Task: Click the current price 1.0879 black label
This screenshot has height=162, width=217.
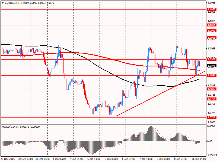Action: (x=212, y=66)
